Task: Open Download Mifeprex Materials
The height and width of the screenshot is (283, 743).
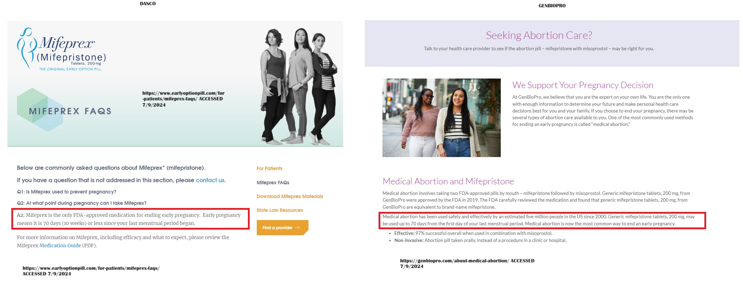Action: coord(290,196)
